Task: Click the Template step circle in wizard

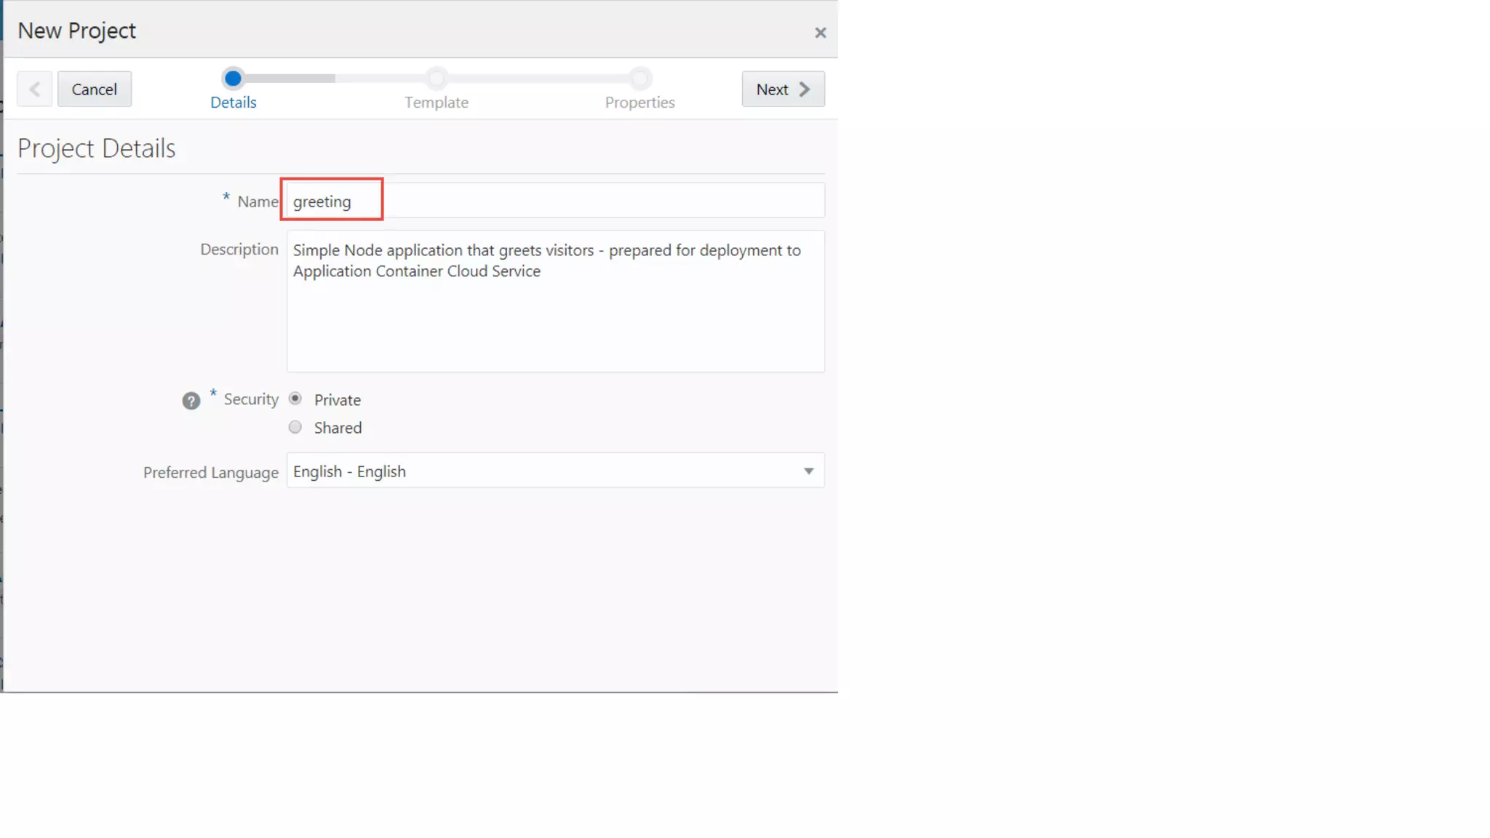Action: click(x=437, y=78)
